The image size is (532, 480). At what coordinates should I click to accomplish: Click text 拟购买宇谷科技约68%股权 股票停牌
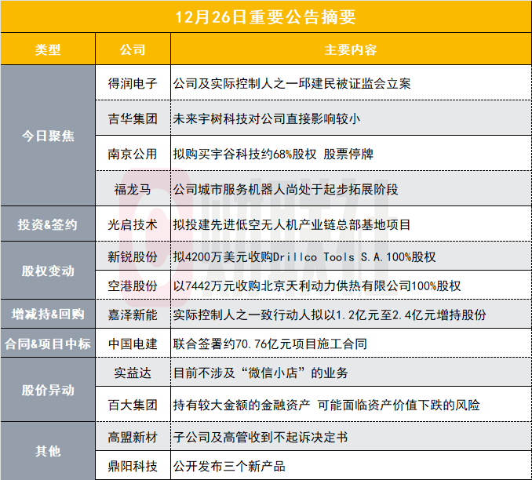(273, 154)
